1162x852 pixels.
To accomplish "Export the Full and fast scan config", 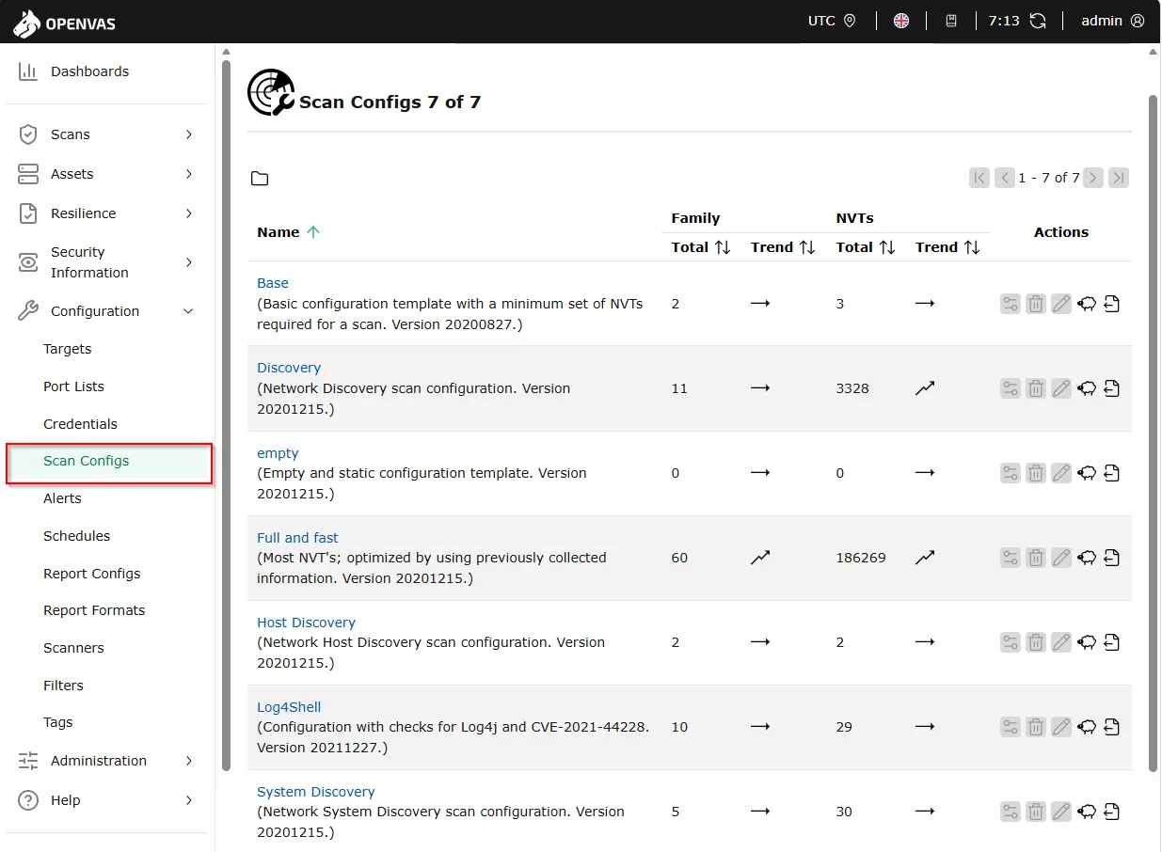I will [x=1111, y=558].
